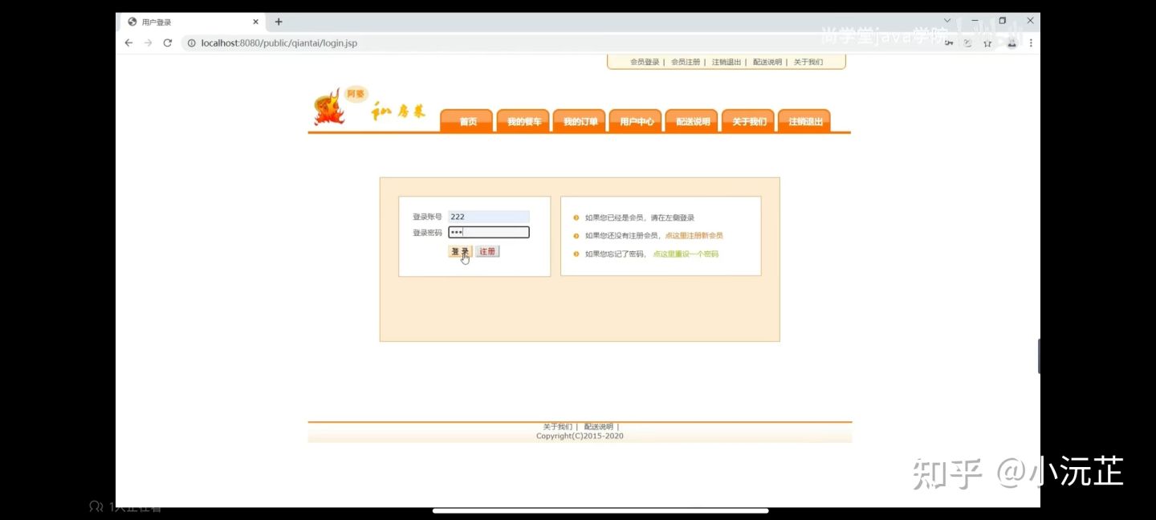The height and width of the screenshot is (520, 1156).
Task: Click the top bar 关于我们 link
Action: click(808, 62)
